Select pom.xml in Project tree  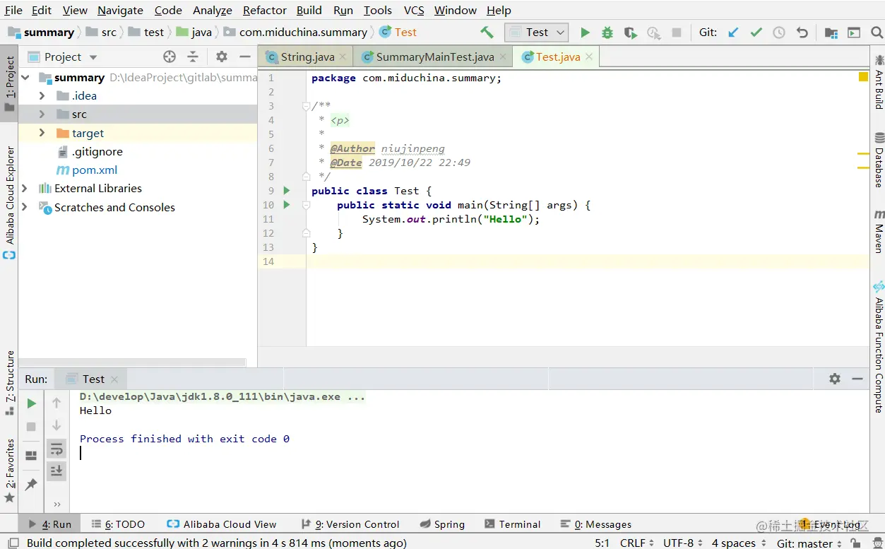(95, 170)
